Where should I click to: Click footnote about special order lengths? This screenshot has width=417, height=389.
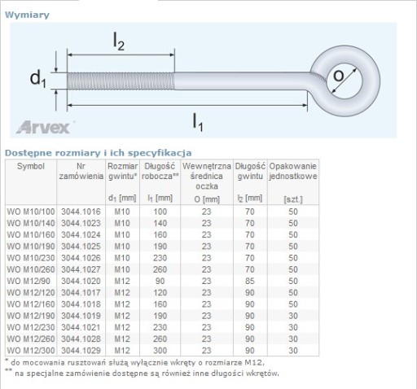click(x=142, y=374)
